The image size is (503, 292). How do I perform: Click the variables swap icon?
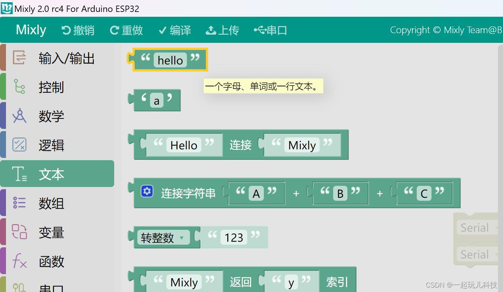coord(19,231)
